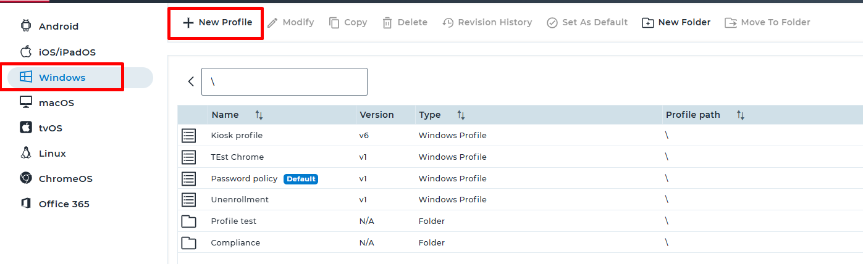Select the Windows tab in sidebar
Screen dimensions: 863x264
pyautogui.click(x=62, y=78)
